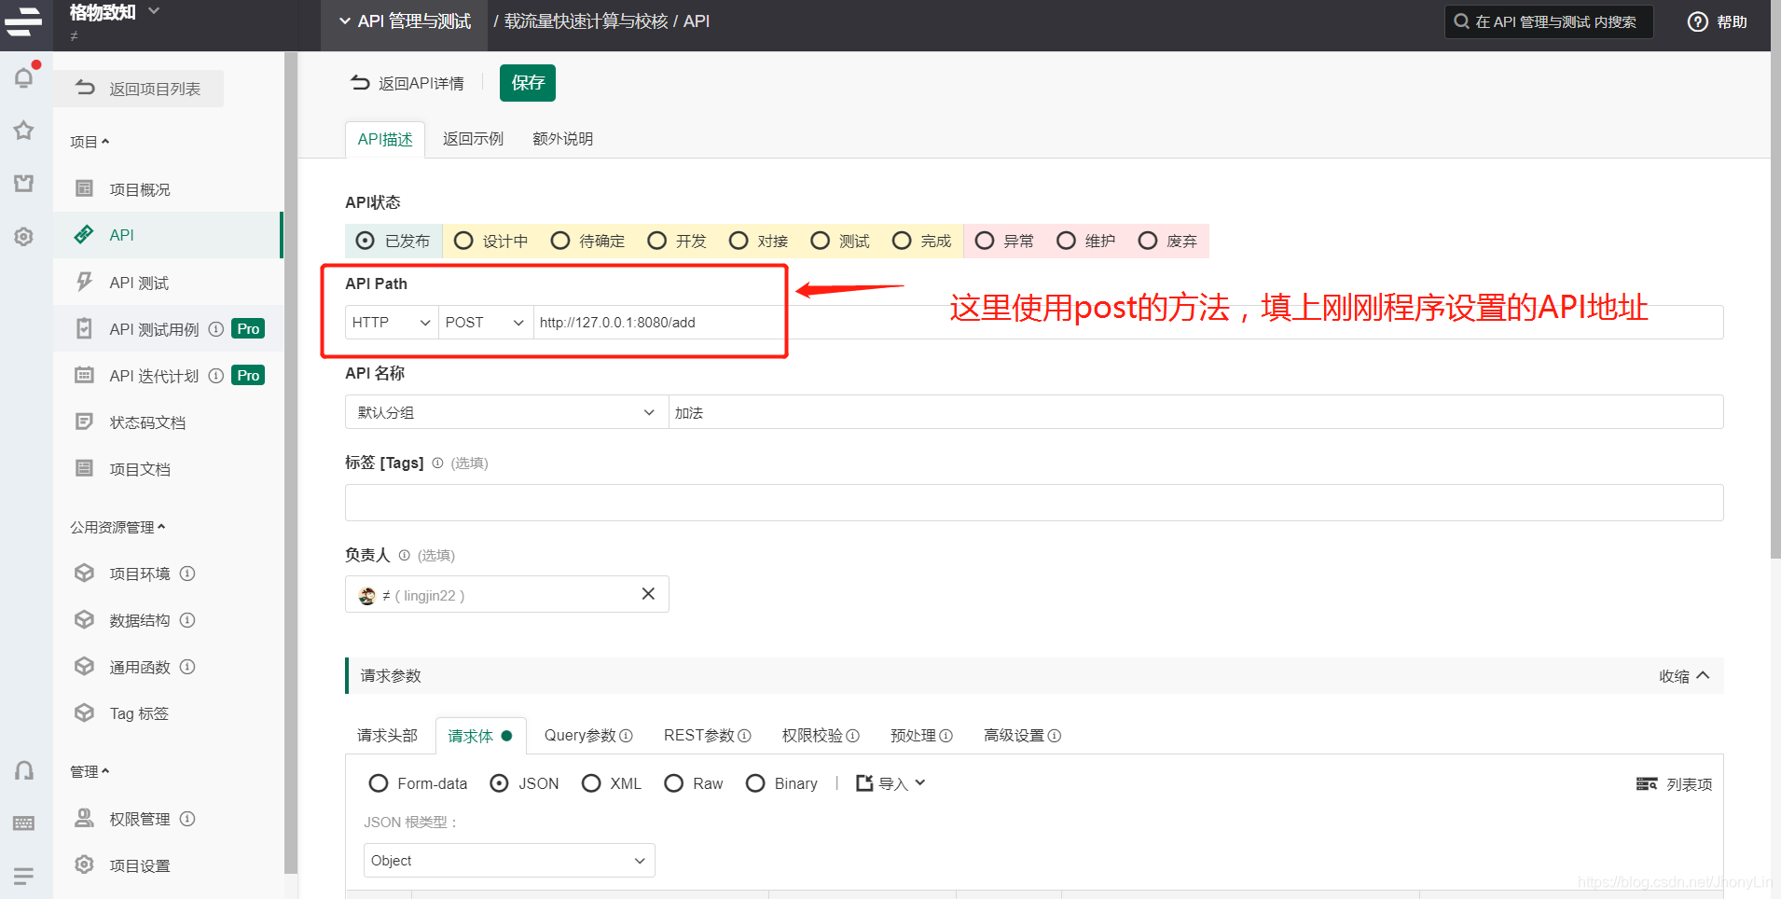
Task: Choose Form-data request body type
Action: pos(379,783)
